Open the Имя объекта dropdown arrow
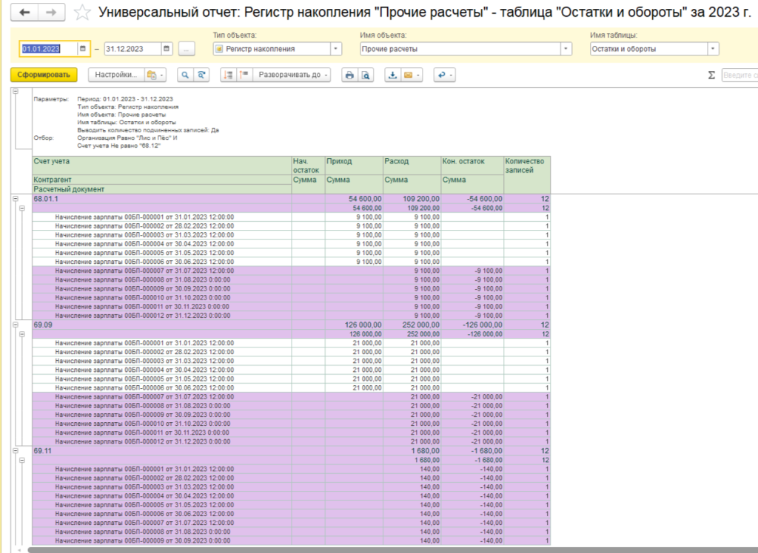Image resolution: width=758 pixels, height=553 pixels. [x=566, y=49]
